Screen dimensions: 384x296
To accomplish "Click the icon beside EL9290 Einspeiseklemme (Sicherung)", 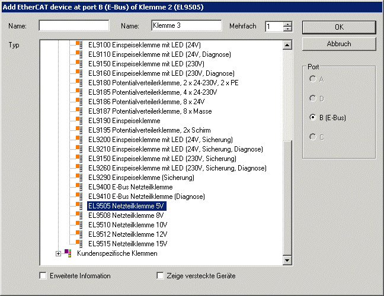I will pyautogui.click(x=79, y=178).
